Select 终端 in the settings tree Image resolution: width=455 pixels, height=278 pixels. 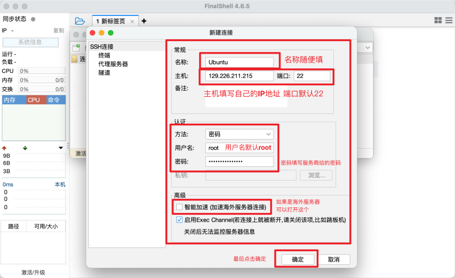click(x=104, y=55)
